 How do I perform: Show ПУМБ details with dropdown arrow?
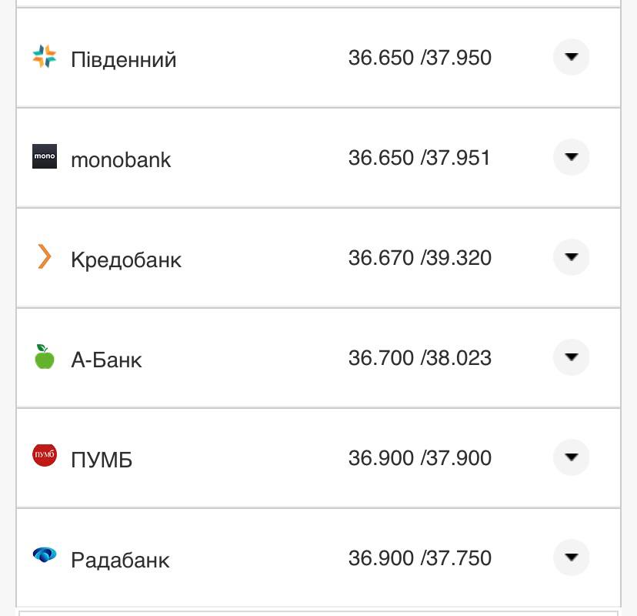pyautogui.click(x=571, y=457)
